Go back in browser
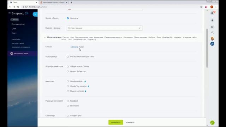226x127 pixels. (10, 7)
